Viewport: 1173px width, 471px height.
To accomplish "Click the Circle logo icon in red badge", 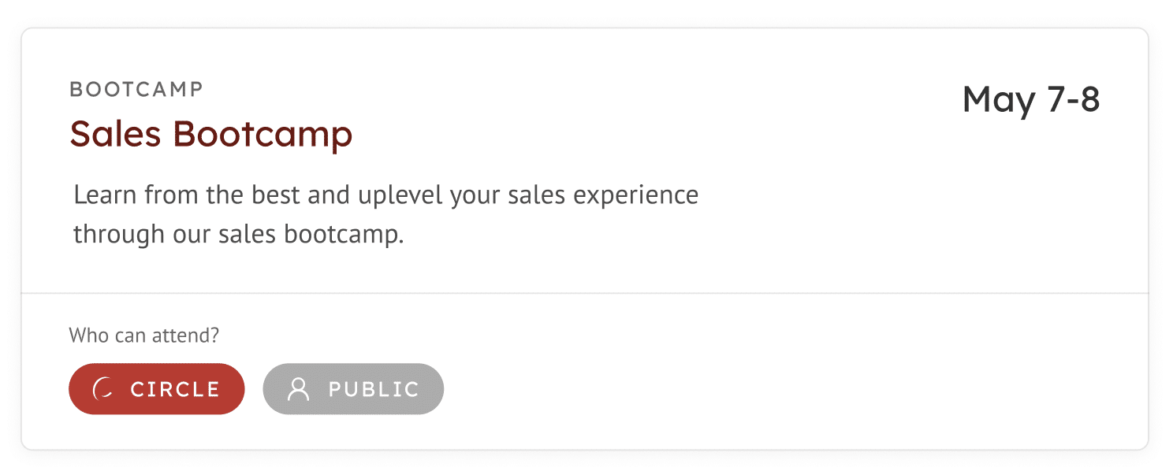I will tap(102, 389).
